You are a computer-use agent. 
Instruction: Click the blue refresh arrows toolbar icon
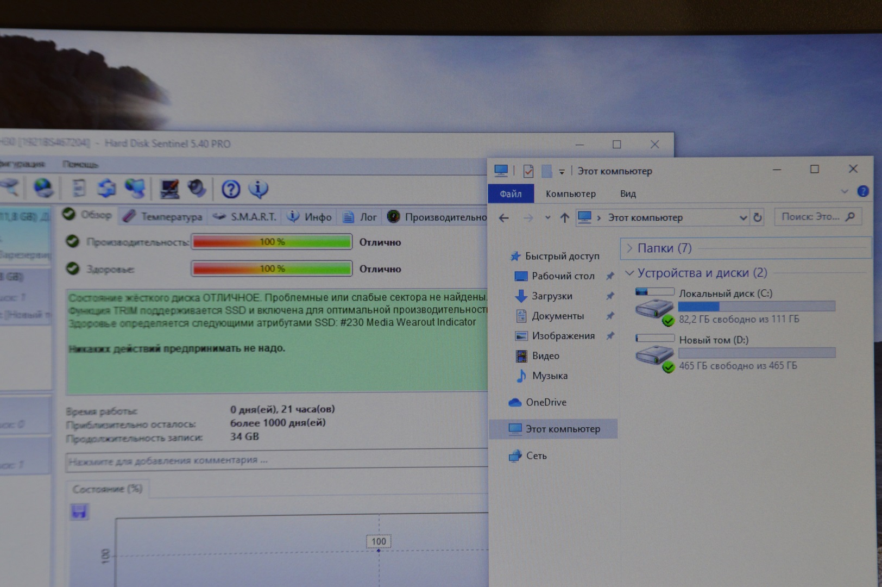pos(106,189)
